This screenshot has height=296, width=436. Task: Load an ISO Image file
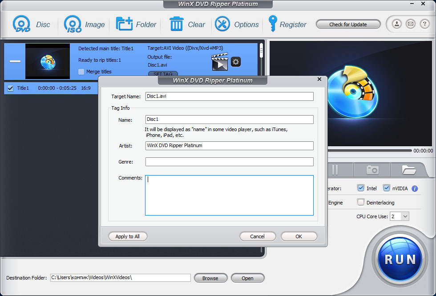pos(73,24)
